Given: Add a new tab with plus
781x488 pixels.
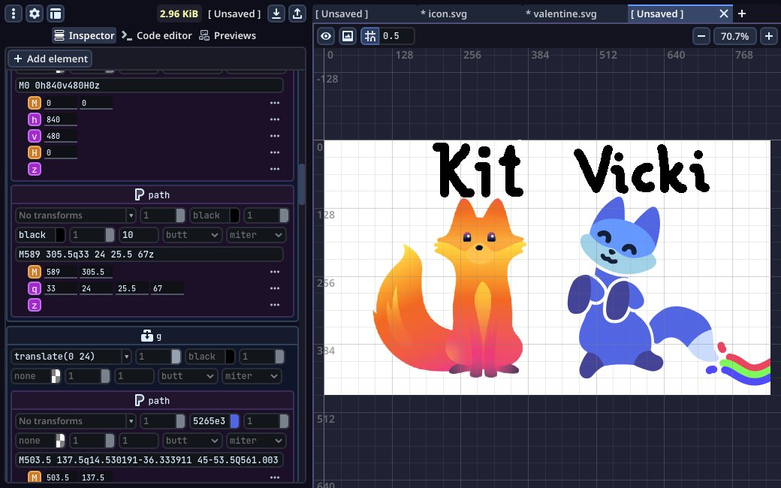Looking at the screenshot, I should click(x=742, y=14).
